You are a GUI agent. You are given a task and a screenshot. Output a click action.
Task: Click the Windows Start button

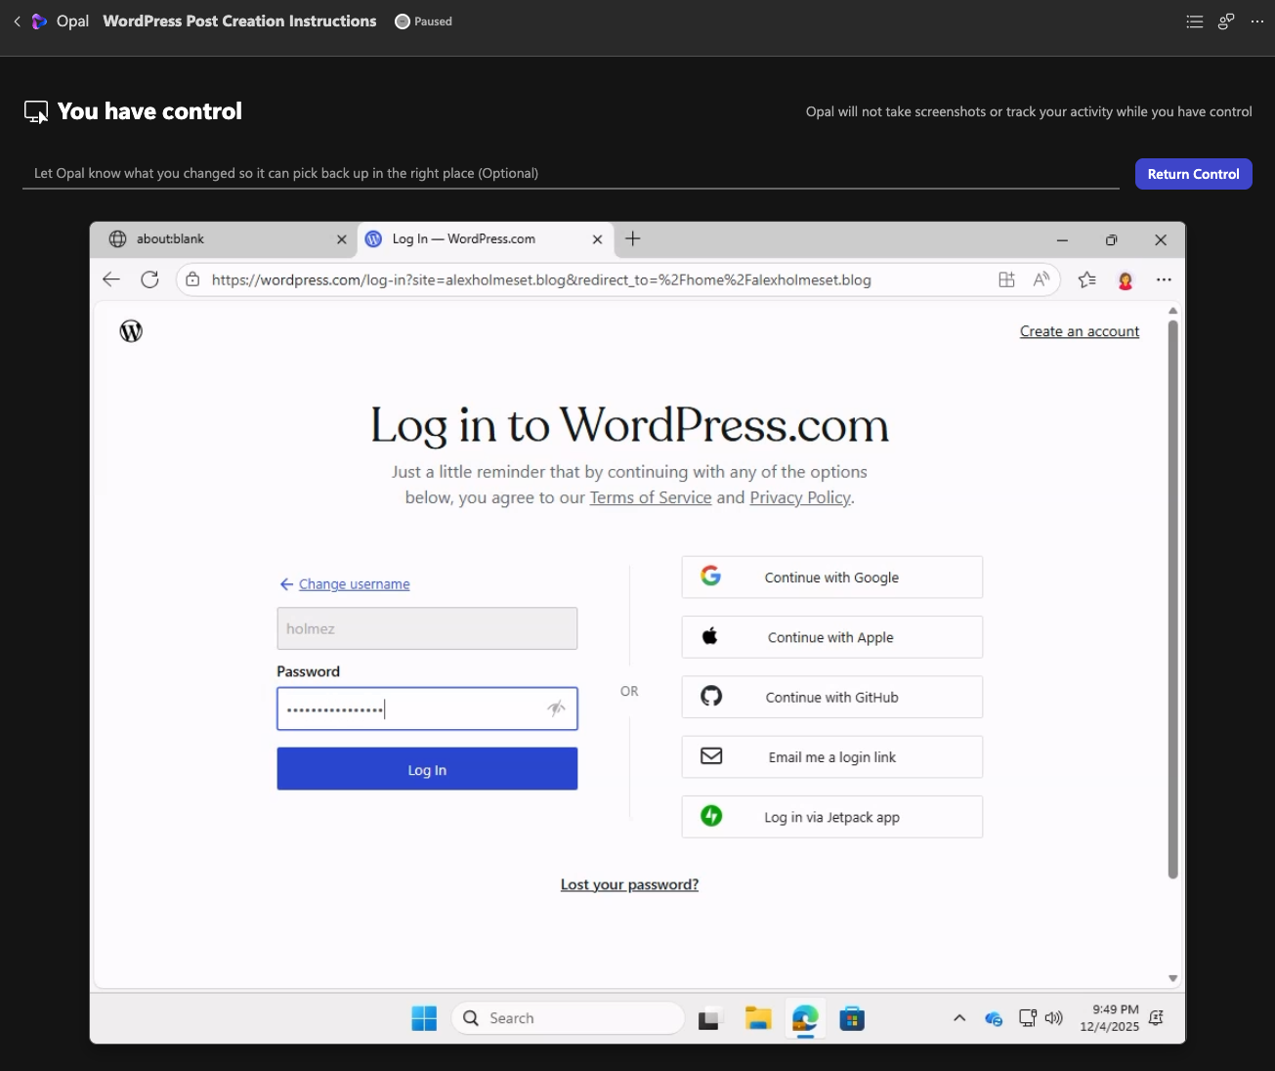point(424,1018)
